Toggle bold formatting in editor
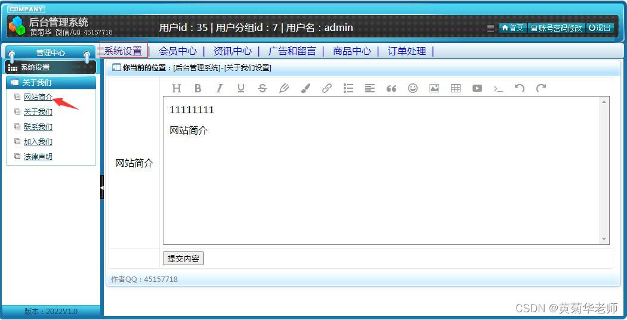The height and width of the screenshot is (320, 627). coord(198,88)
